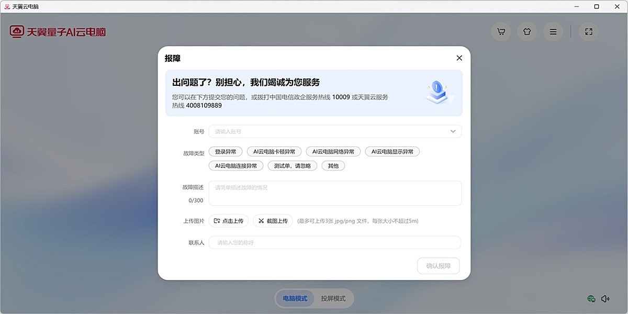This screenshot has width=628, height=314.
Task: Select the 电脑模式 tab
Action: (294, 298)
